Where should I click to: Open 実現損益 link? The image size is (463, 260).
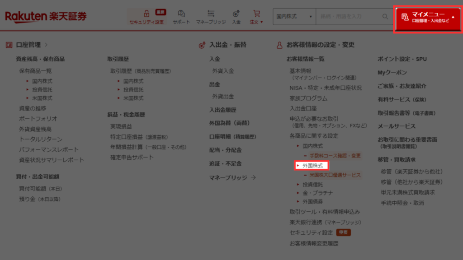[x=121, y=126]
